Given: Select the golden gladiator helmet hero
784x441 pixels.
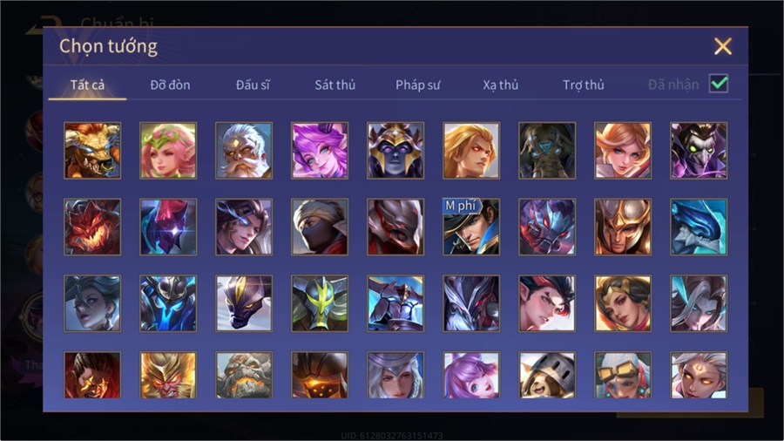Looking at the screenshot, I should [623, 227].
